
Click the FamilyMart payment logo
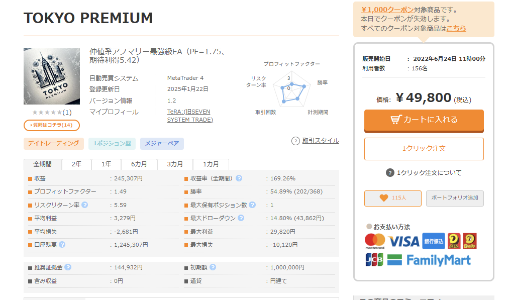429,260
